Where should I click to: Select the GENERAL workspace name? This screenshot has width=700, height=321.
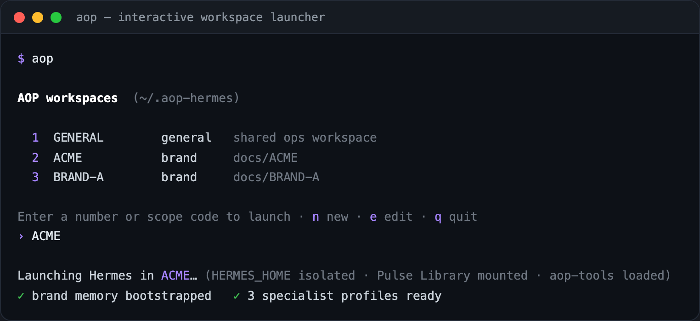(x=79, y=138)
